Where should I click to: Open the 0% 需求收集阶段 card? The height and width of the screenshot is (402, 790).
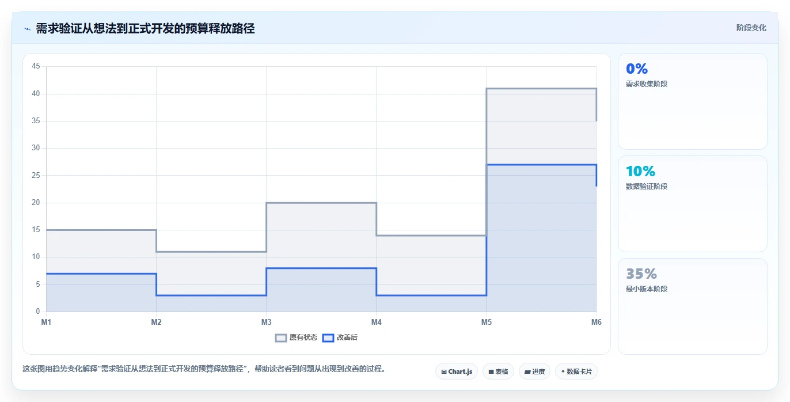(x=693, y=101)
